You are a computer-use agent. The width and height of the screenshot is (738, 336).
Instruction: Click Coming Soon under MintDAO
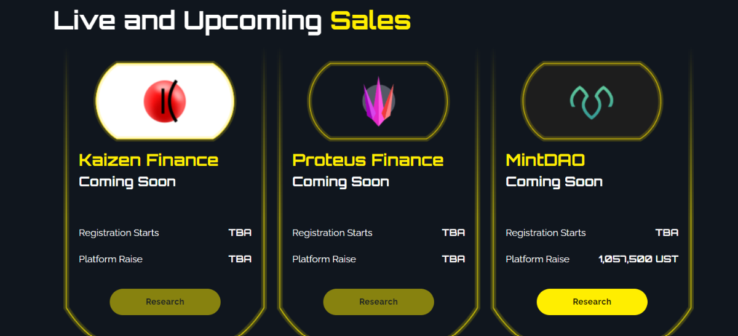[554, 182]
